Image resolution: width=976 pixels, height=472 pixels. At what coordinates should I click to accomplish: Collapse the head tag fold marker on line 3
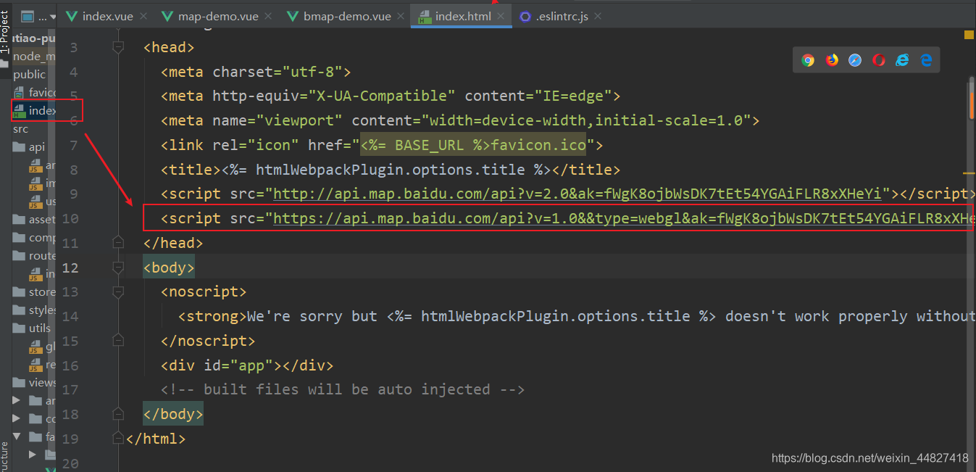coord(118,47)
